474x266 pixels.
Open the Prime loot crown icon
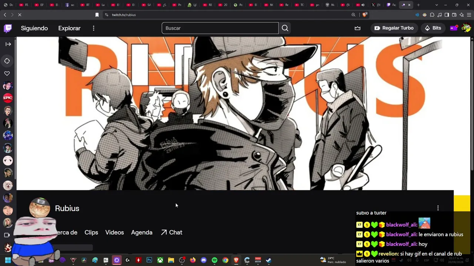coord(357,28)
